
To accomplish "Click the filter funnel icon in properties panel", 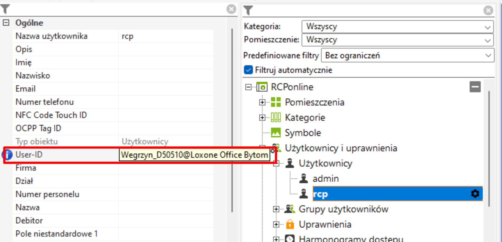I will (x=5, y=9).
